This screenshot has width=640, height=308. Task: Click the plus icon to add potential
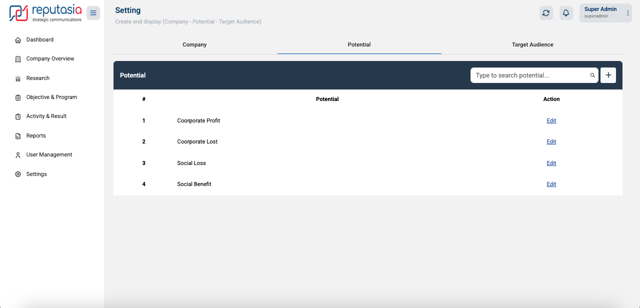pos(608,75)
